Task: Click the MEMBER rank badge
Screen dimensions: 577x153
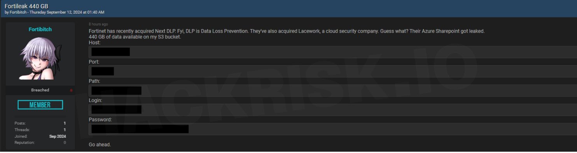Action: tap(40, 105)
